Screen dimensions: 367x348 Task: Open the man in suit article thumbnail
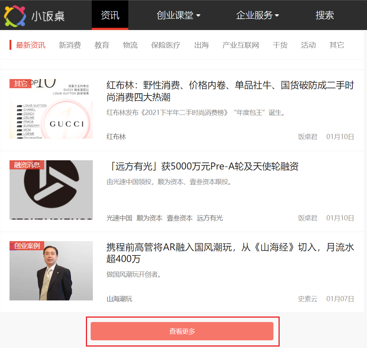51,271
